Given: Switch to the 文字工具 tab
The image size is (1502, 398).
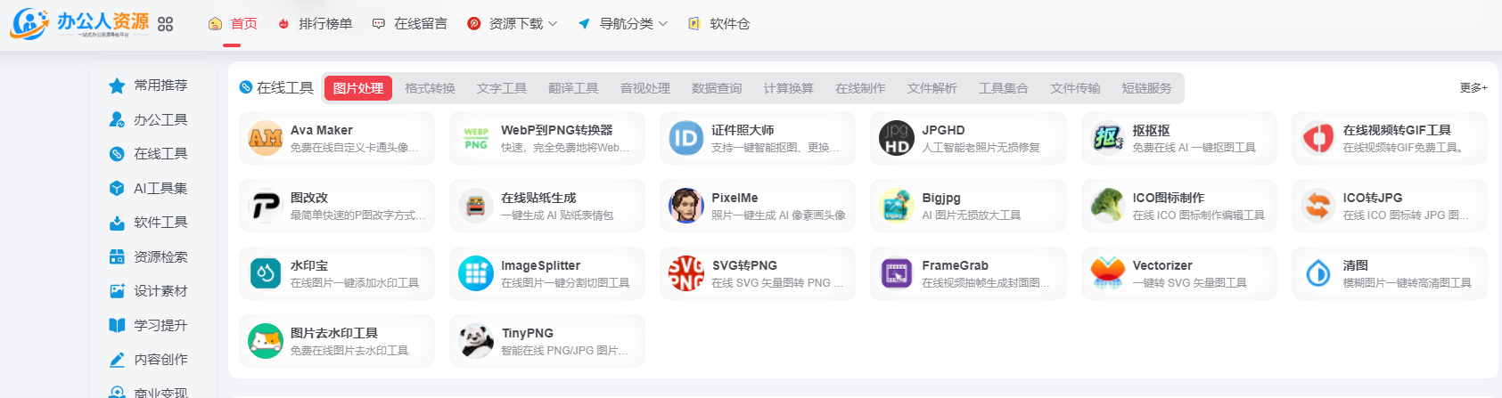Looking at the screenshot, I should 502,88.
